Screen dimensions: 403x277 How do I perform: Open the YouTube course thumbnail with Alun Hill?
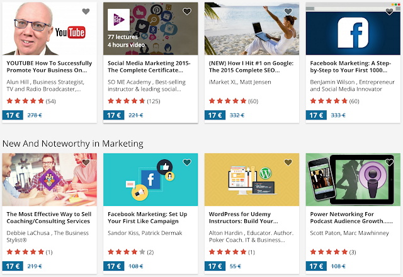coord(50,28)
